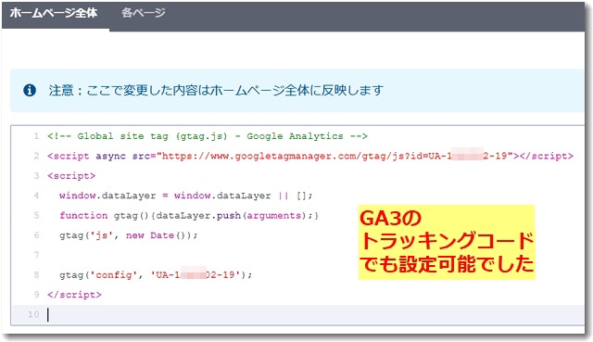This screenshot has height=342, width=593.
Task: Click the function gtag() definition on line 5
Action: pos(189,215)
